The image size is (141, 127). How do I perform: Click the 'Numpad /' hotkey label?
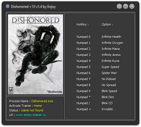click(x=83, y=103)
